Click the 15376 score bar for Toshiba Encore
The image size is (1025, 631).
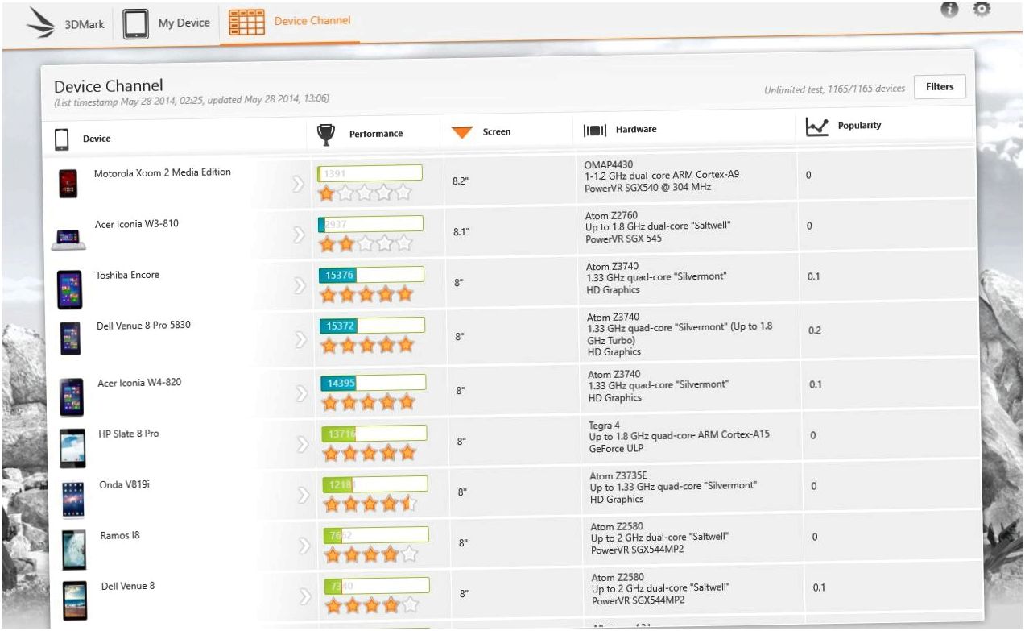(371, 275)
